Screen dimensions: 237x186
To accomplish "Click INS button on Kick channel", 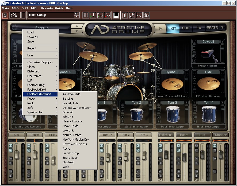I will click(x=11, y=146).
